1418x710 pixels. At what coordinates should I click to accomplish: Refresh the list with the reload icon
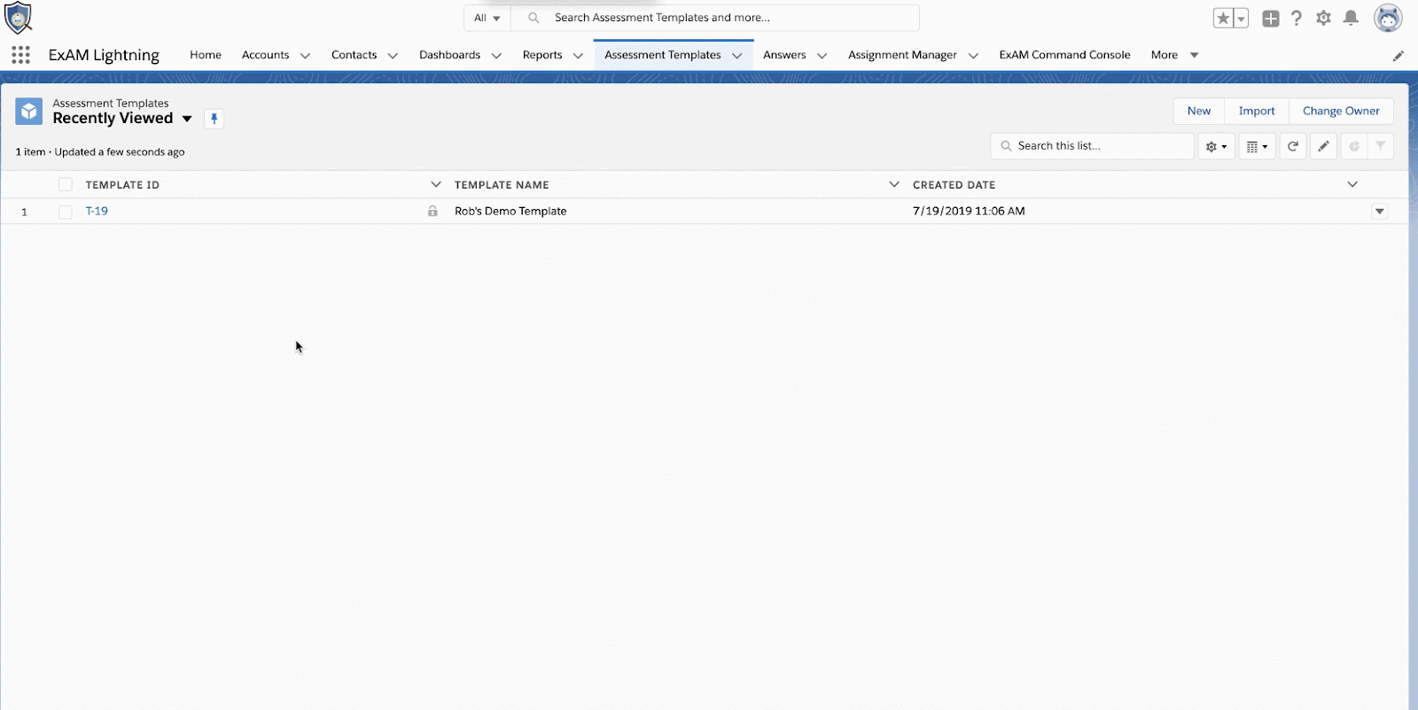click(x=1293, y=146)
